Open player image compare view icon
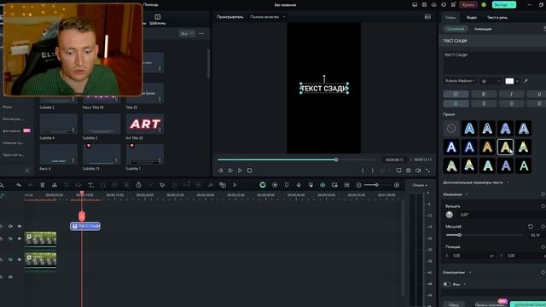Viewport: 546px width, 307px height. click(x=427, y=17)
